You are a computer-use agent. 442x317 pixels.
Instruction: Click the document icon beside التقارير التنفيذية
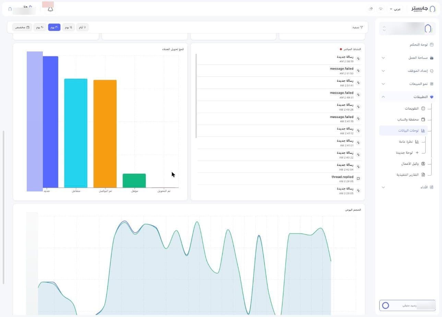coord(423,175)
